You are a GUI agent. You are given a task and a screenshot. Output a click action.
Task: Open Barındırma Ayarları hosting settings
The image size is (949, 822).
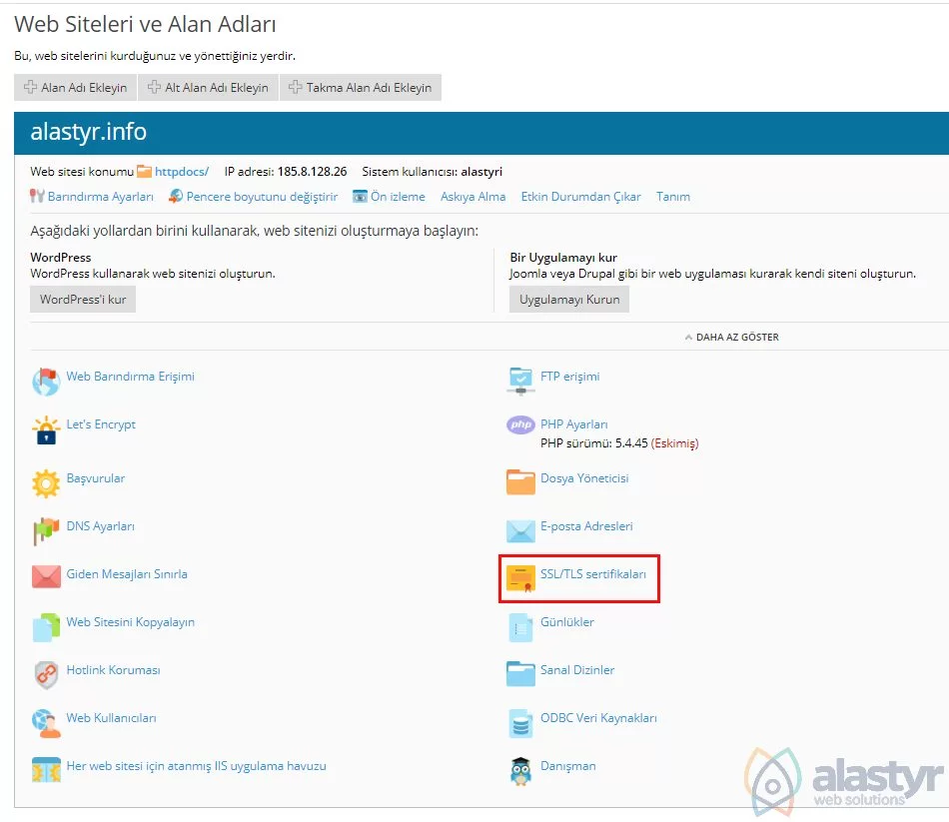point(98,197)
